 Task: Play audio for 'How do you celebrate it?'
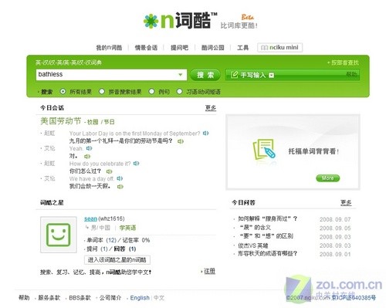[x=136, y=164]
